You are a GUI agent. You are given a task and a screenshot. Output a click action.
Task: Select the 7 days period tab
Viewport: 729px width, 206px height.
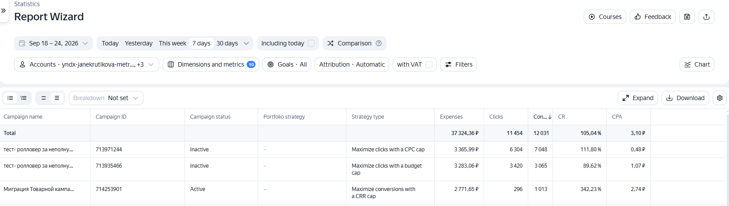pos(201,43)
